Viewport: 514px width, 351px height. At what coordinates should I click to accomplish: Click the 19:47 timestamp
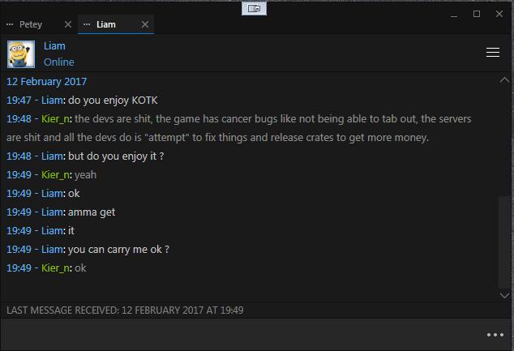click(x=19, y=101)
